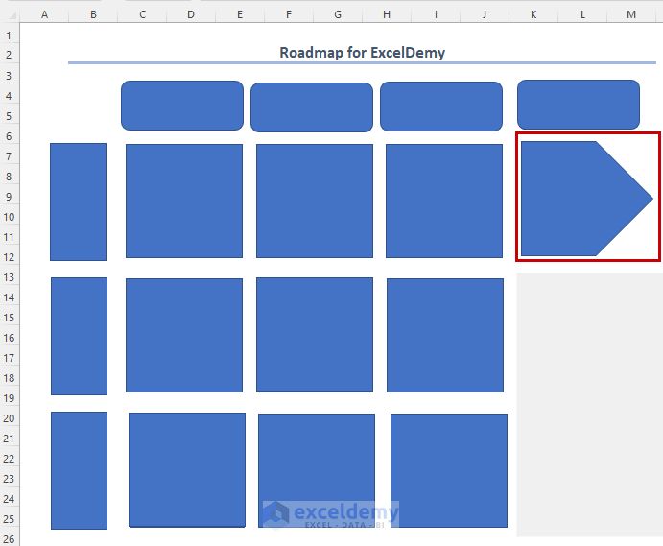Select square shape in columns I-J, rows 7-12
663x546 pixels.
tap(444, 201)
